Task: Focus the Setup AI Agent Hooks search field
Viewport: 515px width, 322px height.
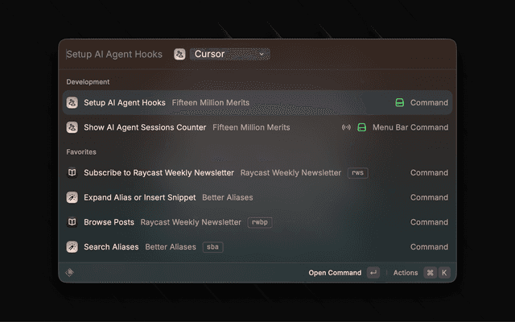Action: coord(113,55)
